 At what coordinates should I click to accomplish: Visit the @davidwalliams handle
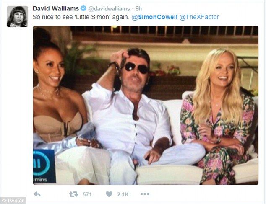tap(109, 9)
